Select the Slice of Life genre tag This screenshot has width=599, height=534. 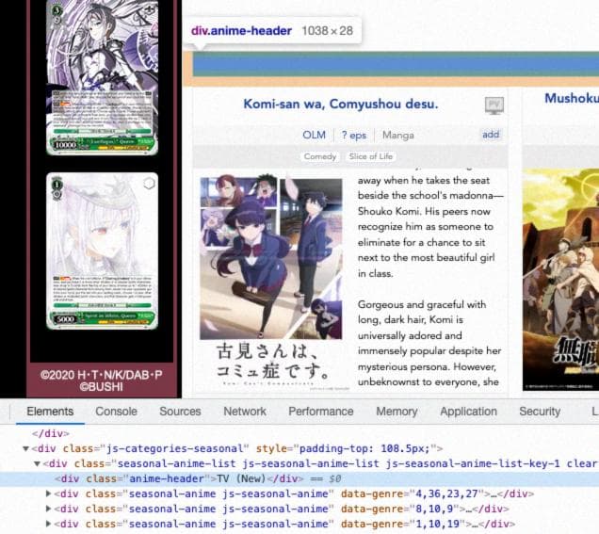(x=370, y=156)
